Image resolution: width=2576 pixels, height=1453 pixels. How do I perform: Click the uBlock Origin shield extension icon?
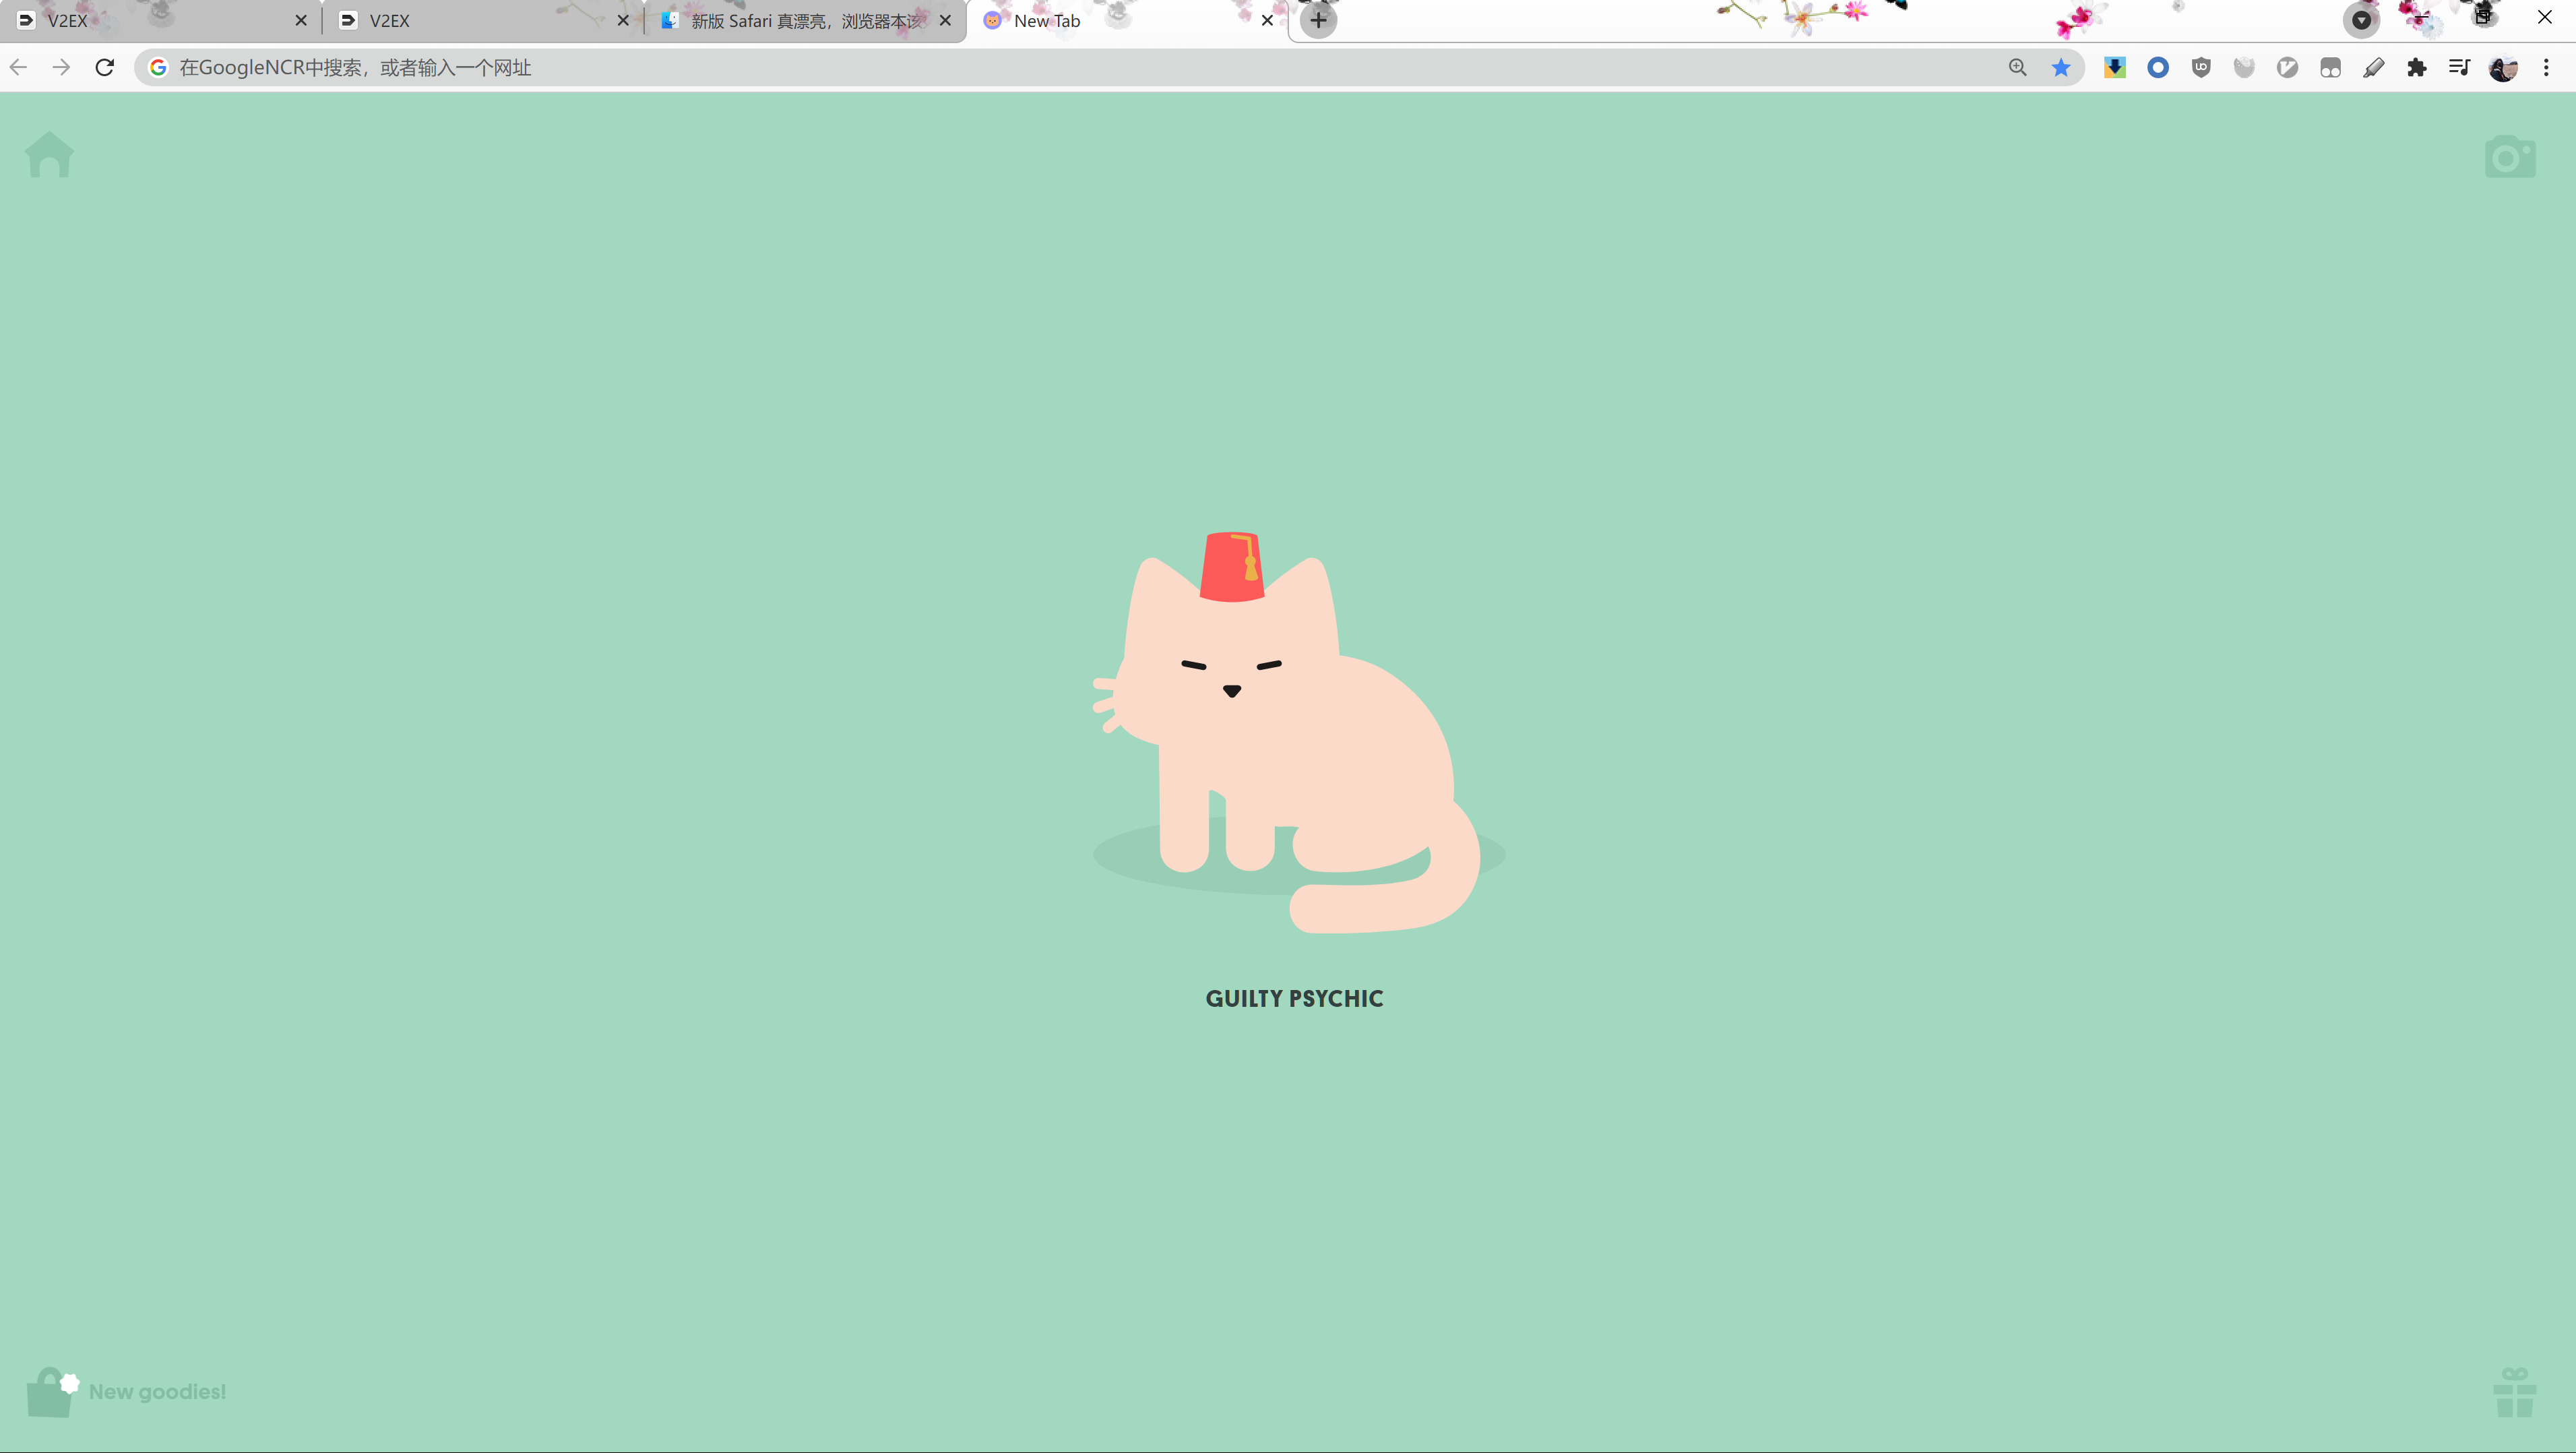click(2201, 67)
